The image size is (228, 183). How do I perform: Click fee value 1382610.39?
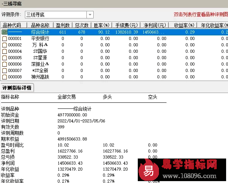127,32
